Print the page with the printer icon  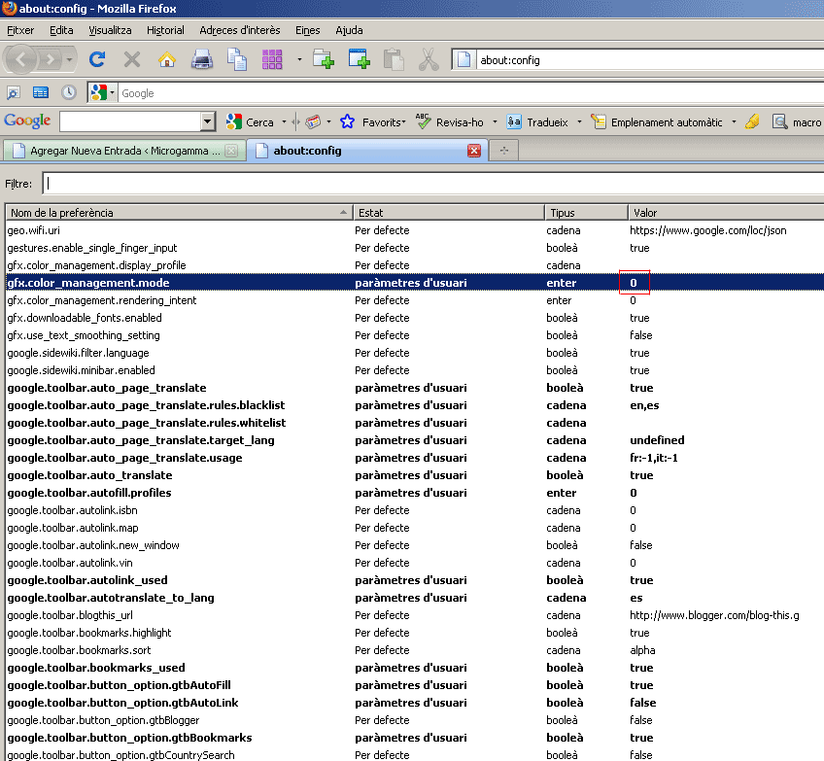[x=202, y=59]
